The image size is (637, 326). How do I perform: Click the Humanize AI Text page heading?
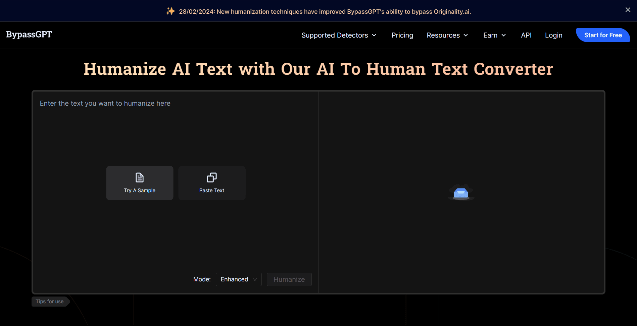point(318,69)
